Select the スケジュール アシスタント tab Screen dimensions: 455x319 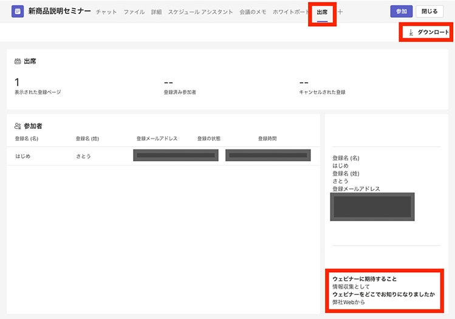pos(200,12)
